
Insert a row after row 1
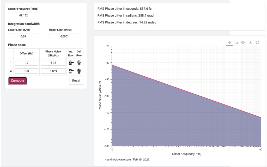pos(71,63)
